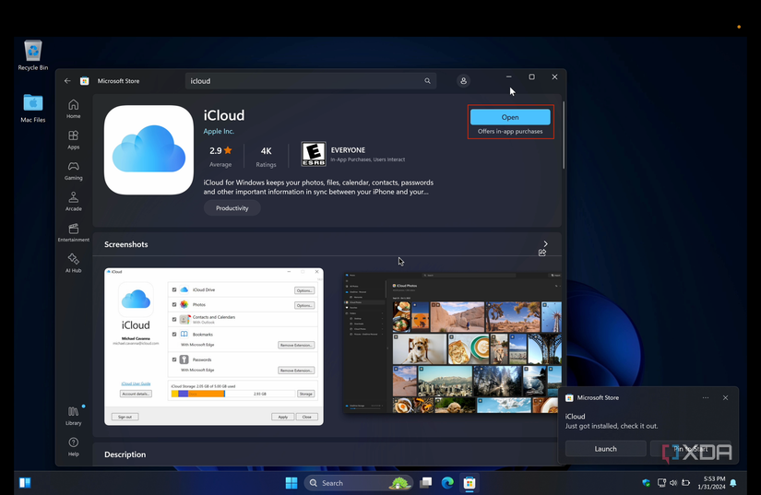The height and width of the screenshot is (495, 761).
Task: Open Library in sidebar
Action: [x=73, y=416]
